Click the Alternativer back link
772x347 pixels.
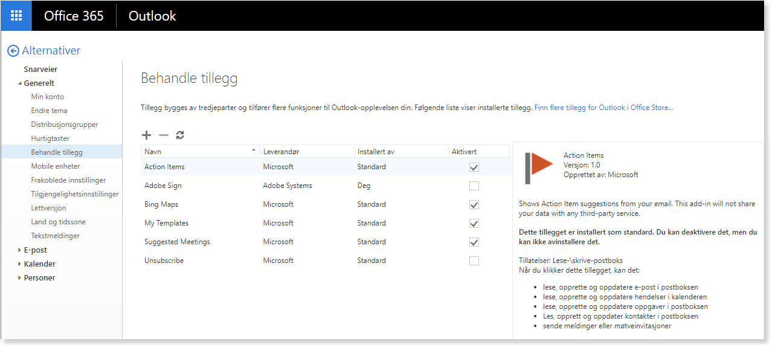coord(51,51)
